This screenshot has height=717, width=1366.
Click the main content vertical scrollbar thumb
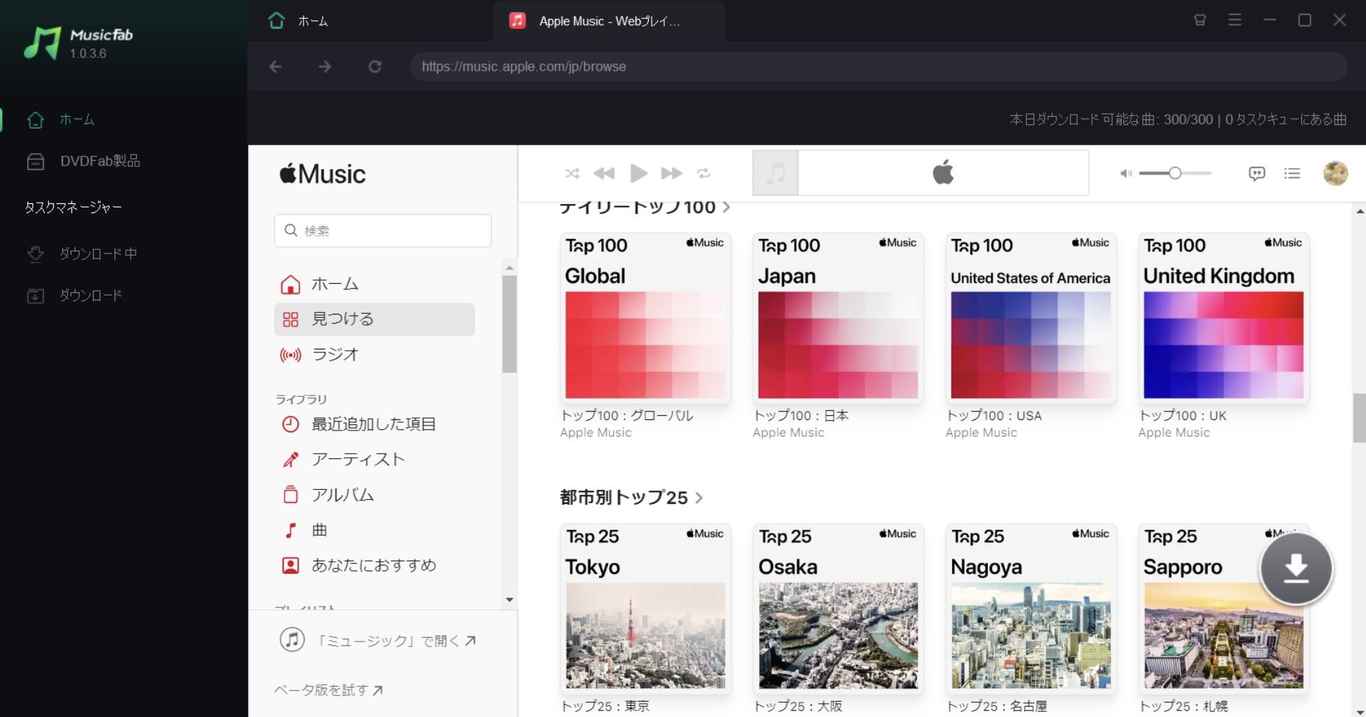1359,418
